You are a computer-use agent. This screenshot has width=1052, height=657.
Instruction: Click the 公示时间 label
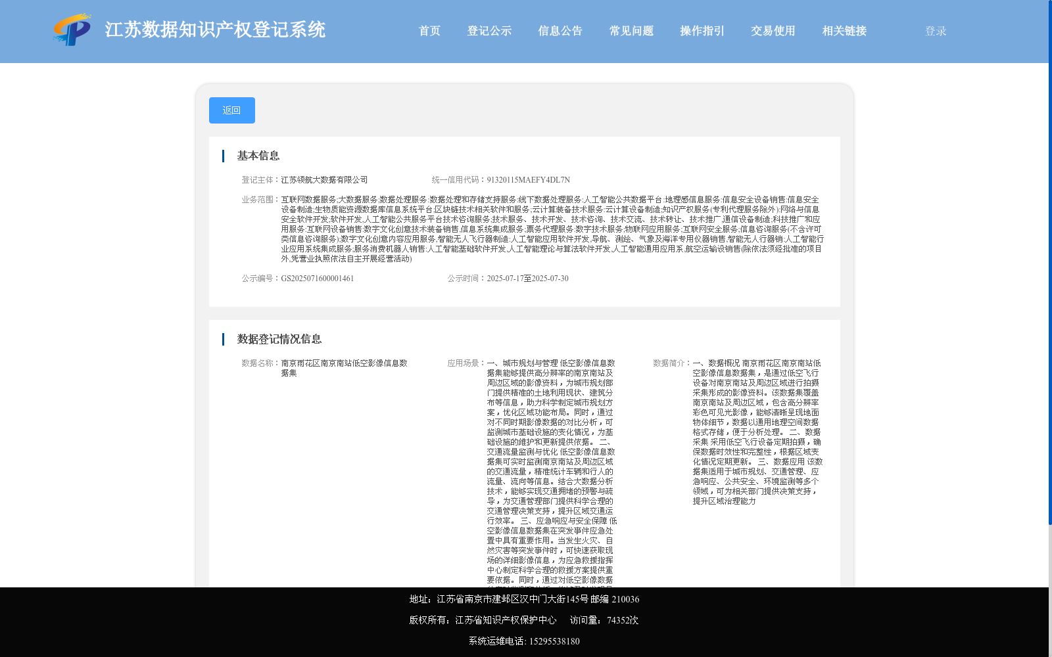click(467, 279)
